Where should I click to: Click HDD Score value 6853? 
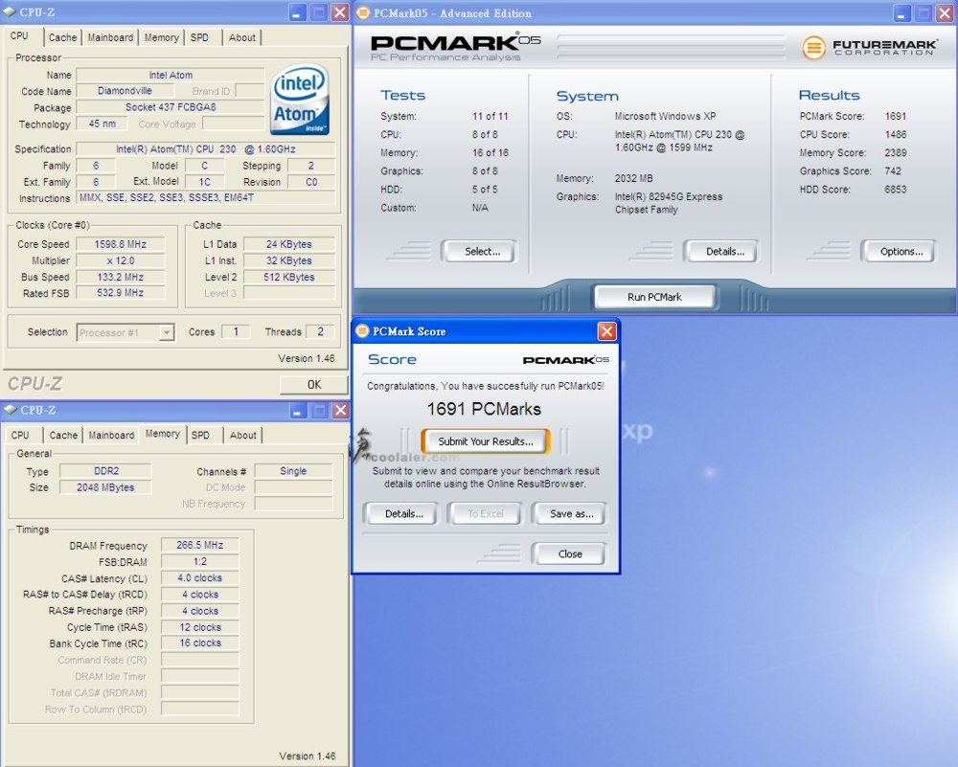click(x=896, y=190)
